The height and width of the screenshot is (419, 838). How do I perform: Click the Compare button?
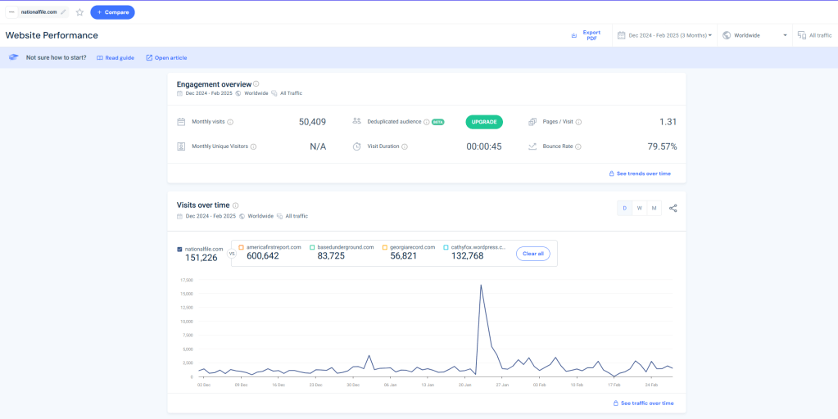pyautogui.click(x=112, y=12)
